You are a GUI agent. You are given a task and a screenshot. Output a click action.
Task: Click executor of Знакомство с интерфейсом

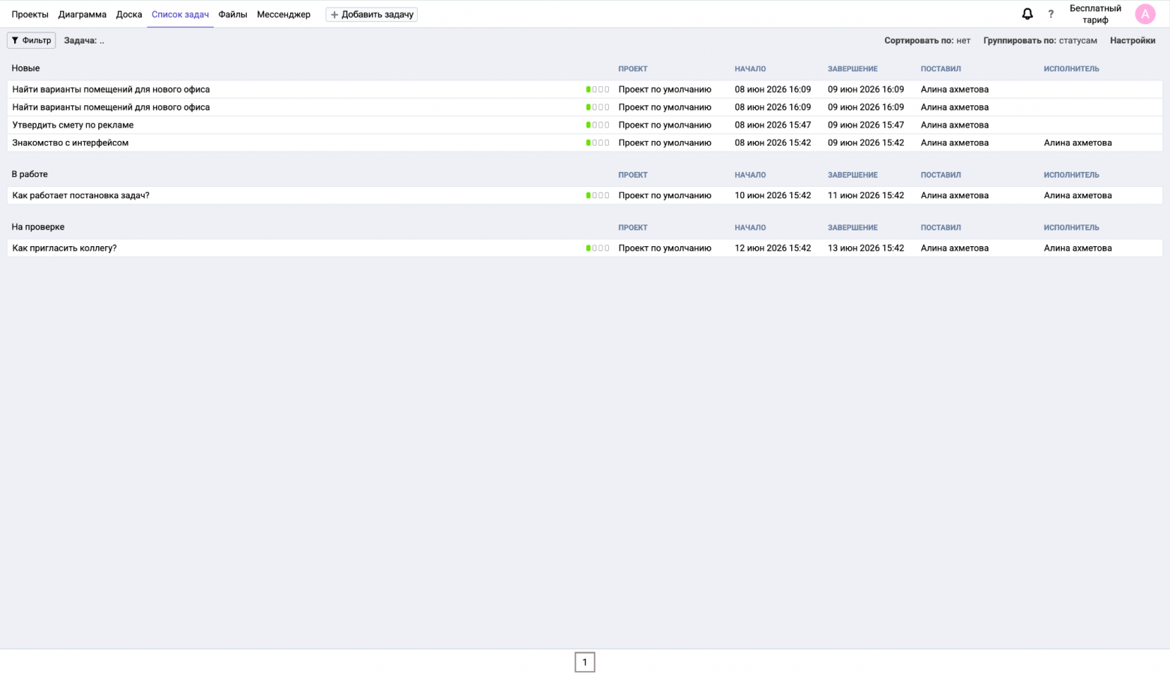click(1078, 143)
